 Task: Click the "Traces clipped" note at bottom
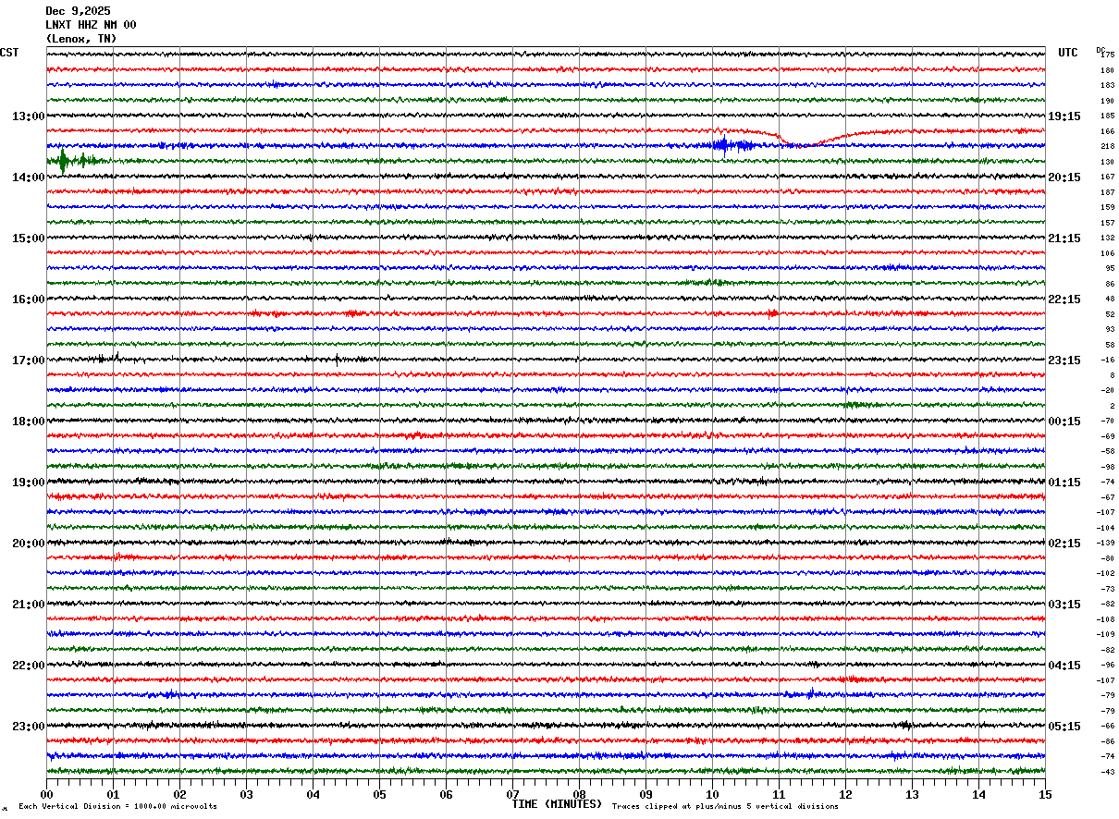click(725, 807)
